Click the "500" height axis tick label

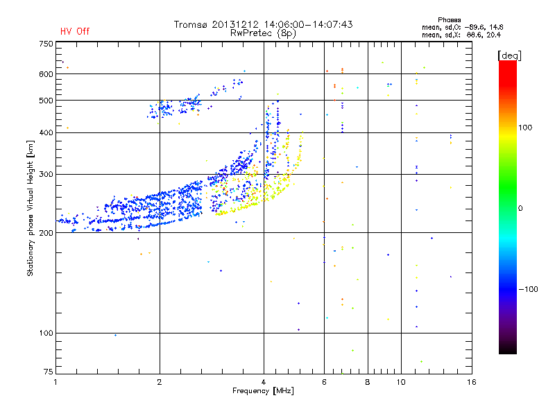[46, 101]
